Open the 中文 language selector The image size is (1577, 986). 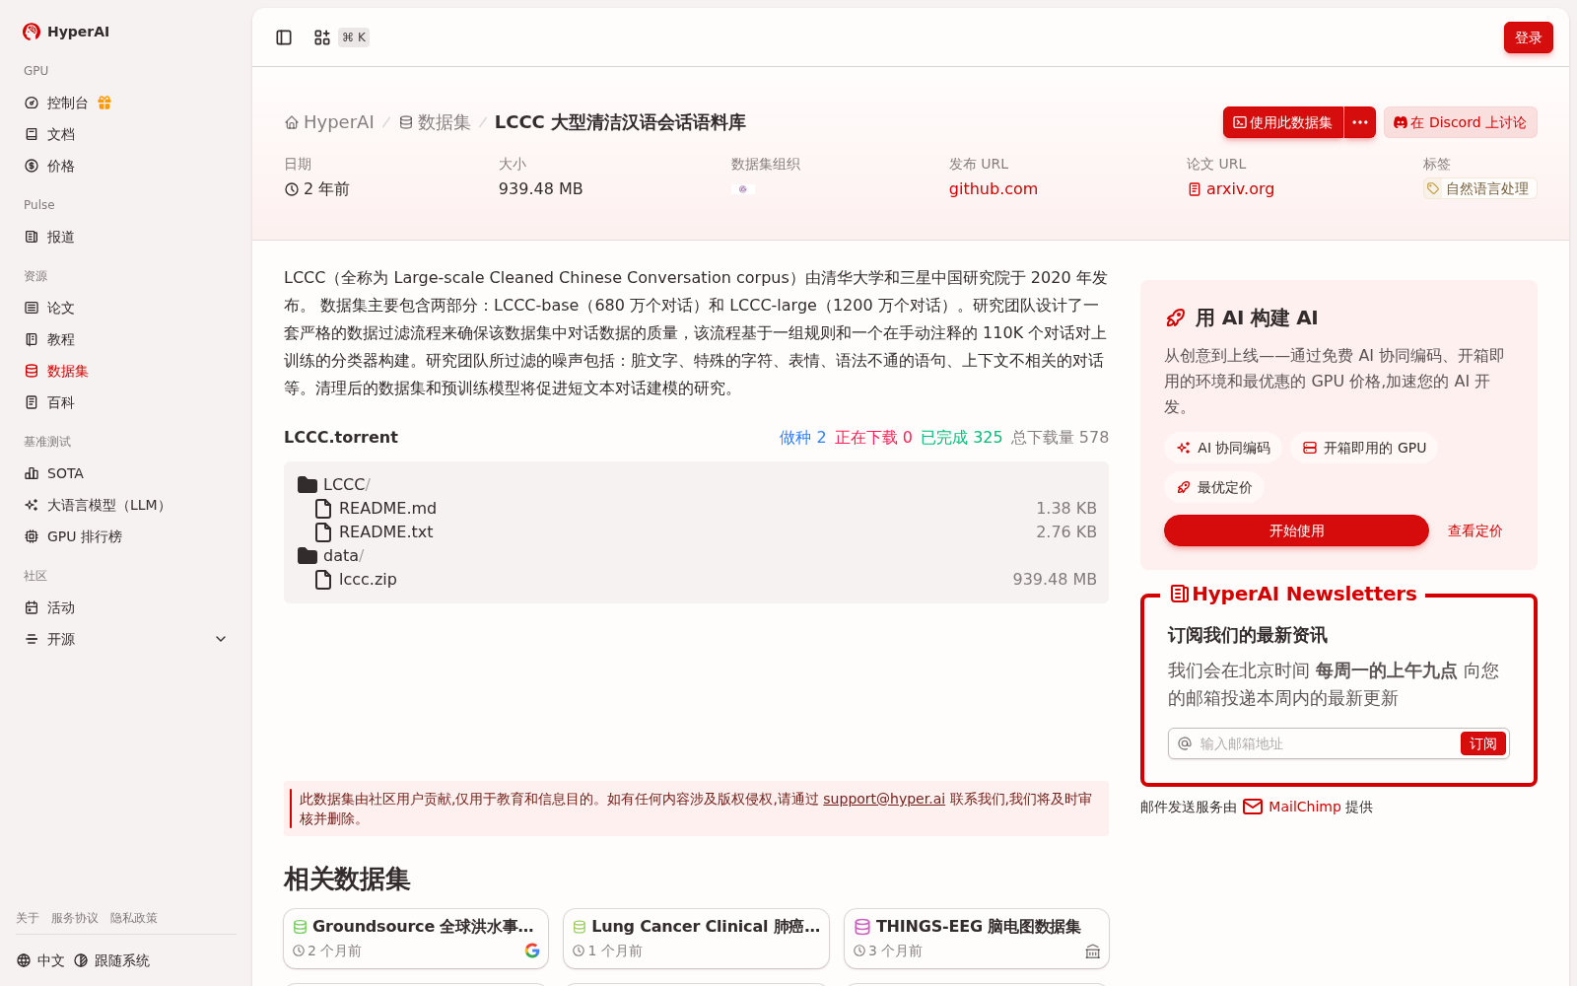[x=40, y=960]
